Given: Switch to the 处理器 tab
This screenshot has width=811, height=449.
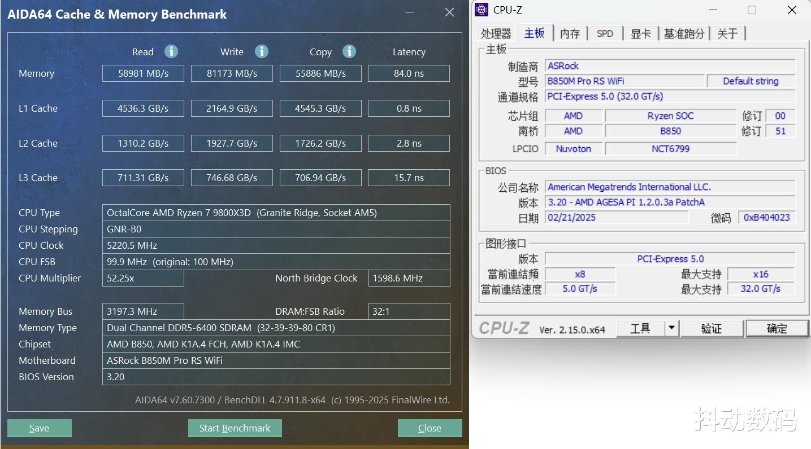Looking at the screenshot, I should [496, 34].
